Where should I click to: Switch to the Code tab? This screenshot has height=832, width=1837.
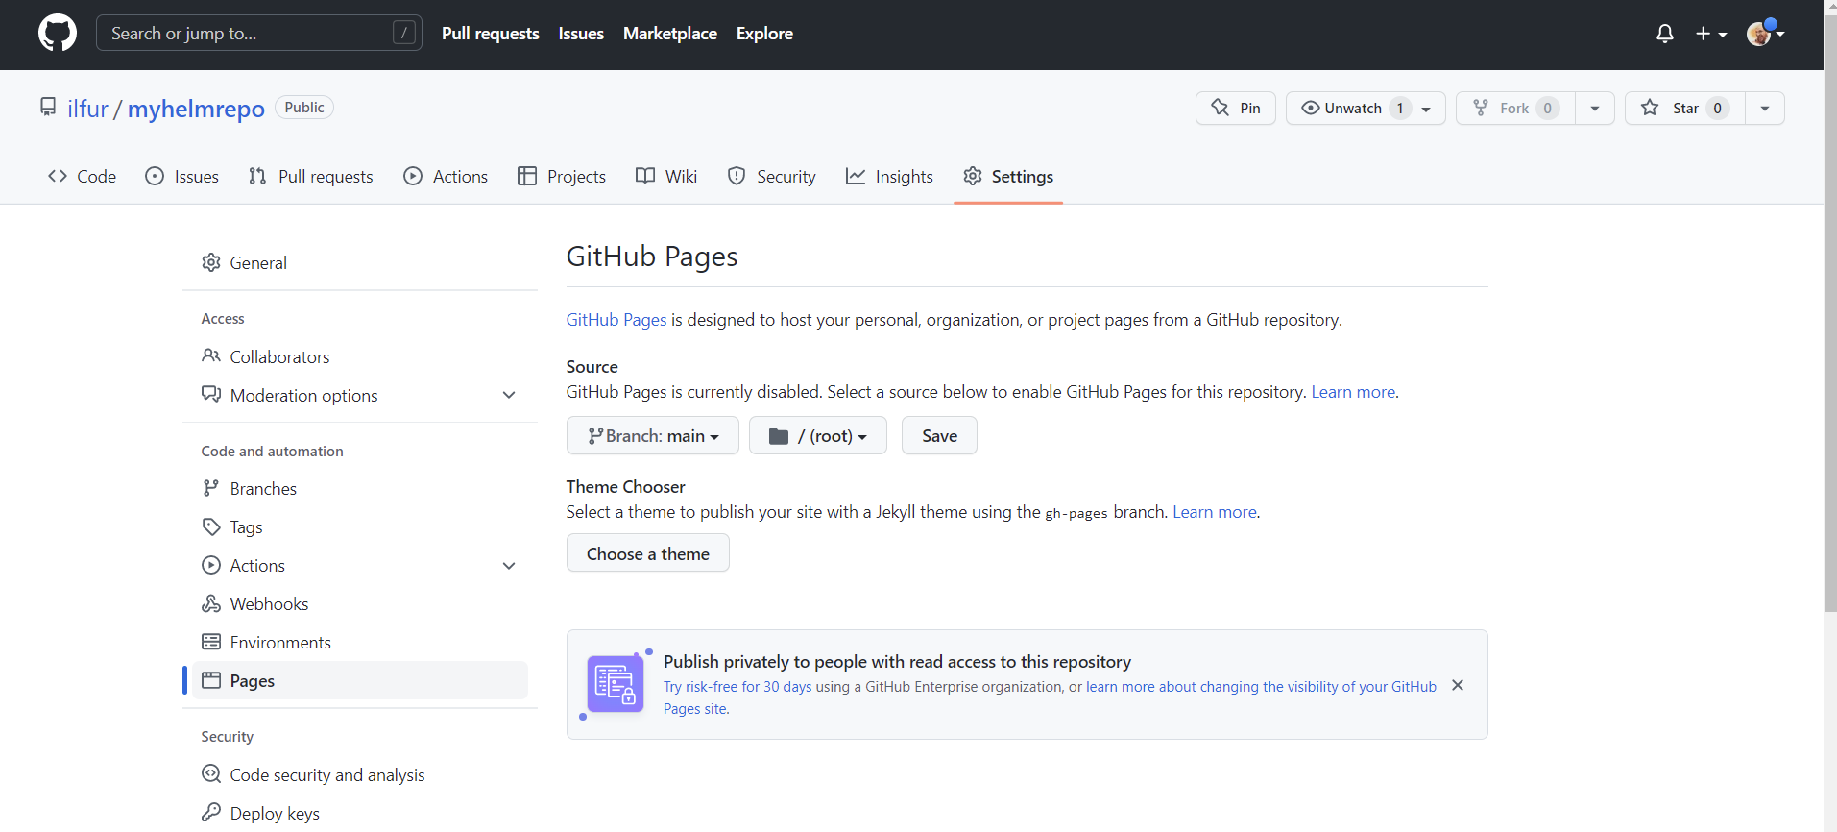click(x=83, y=176)
